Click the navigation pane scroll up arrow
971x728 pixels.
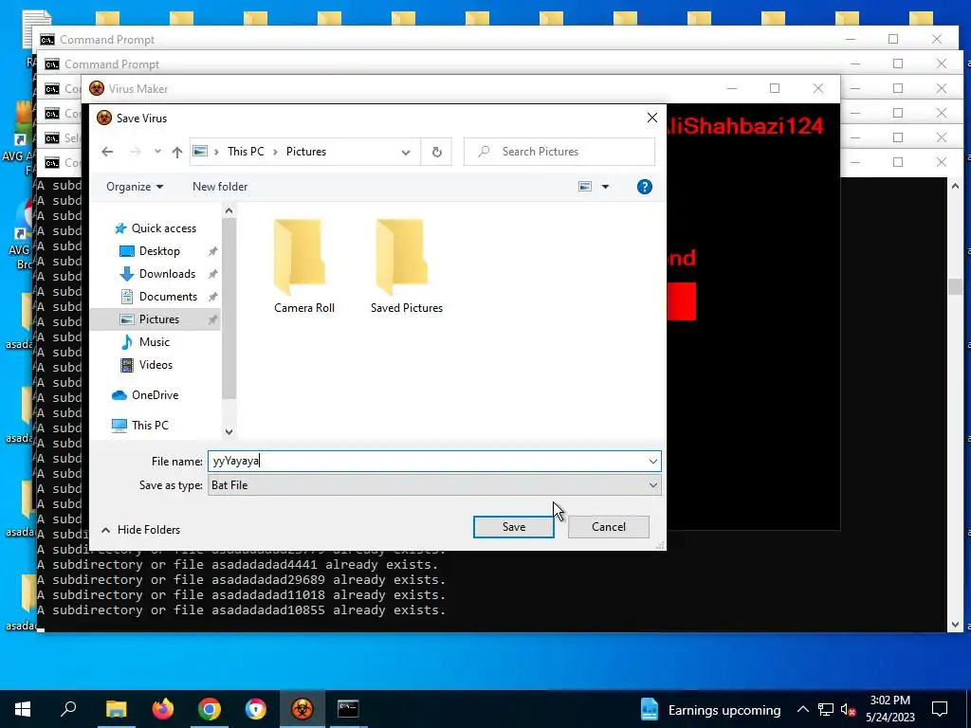(x=229, y=211)
